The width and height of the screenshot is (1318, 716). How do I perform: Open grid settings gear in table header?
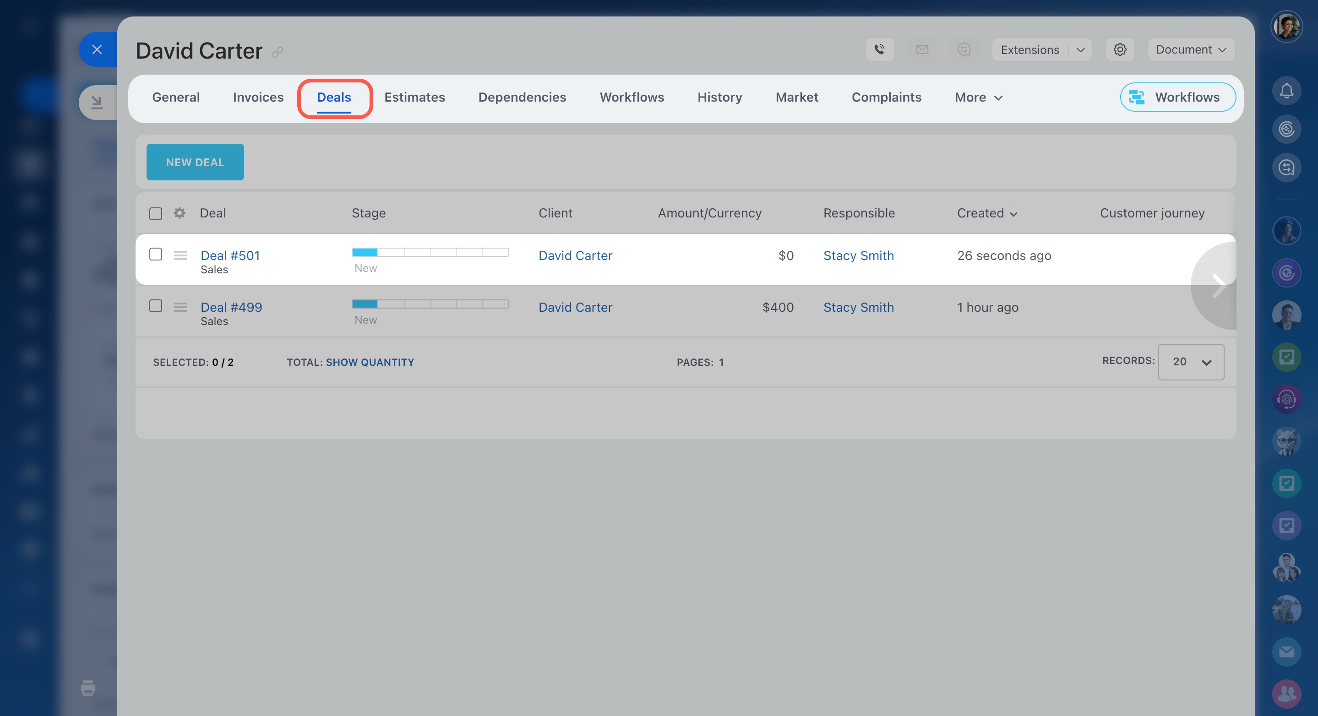point(179,213)
